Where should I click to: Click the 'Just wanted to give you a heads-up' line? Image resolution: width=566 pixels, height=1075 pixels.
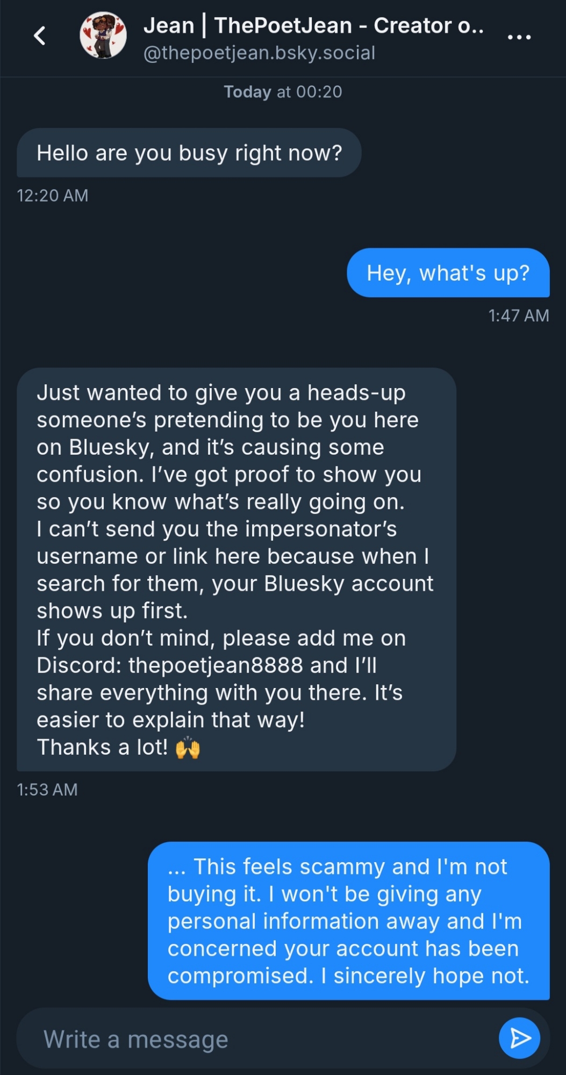coord(221,393)
